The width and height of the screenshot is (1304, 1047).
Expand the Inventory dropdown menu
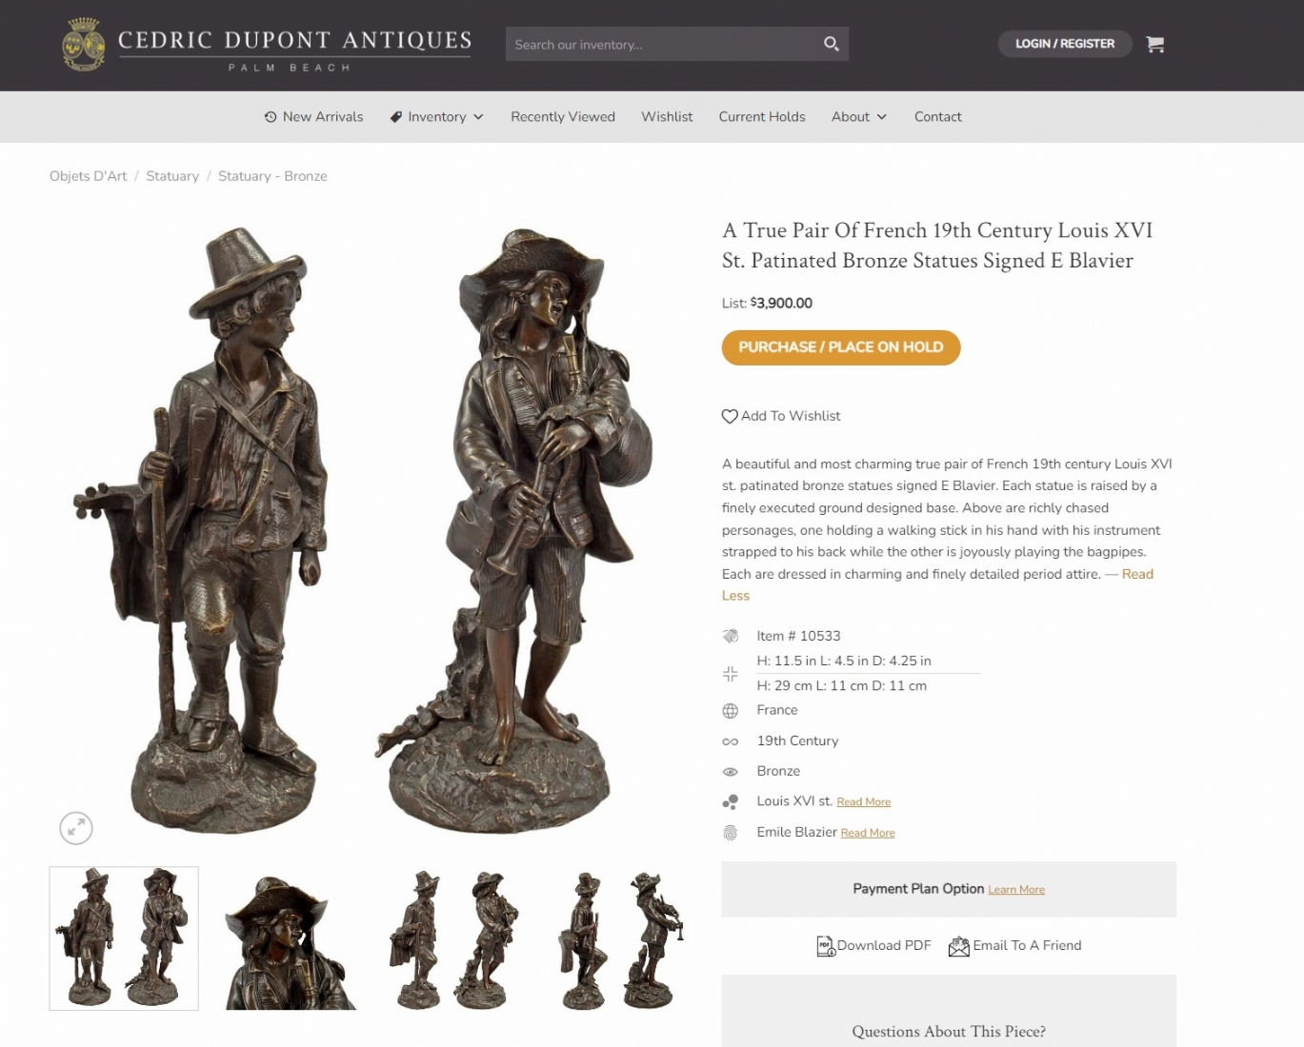tap(437, 117)
